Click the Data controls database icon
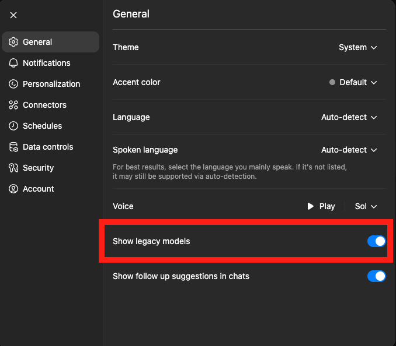This screenshot has width=396, height=346. (x=13, y=147)
